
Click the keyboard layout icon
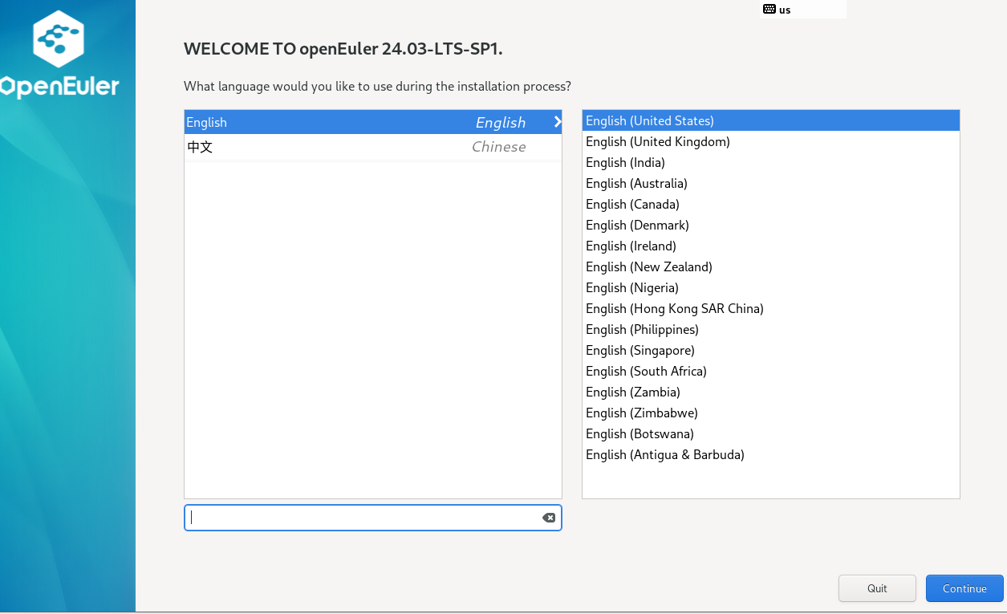tap(769, 10)
